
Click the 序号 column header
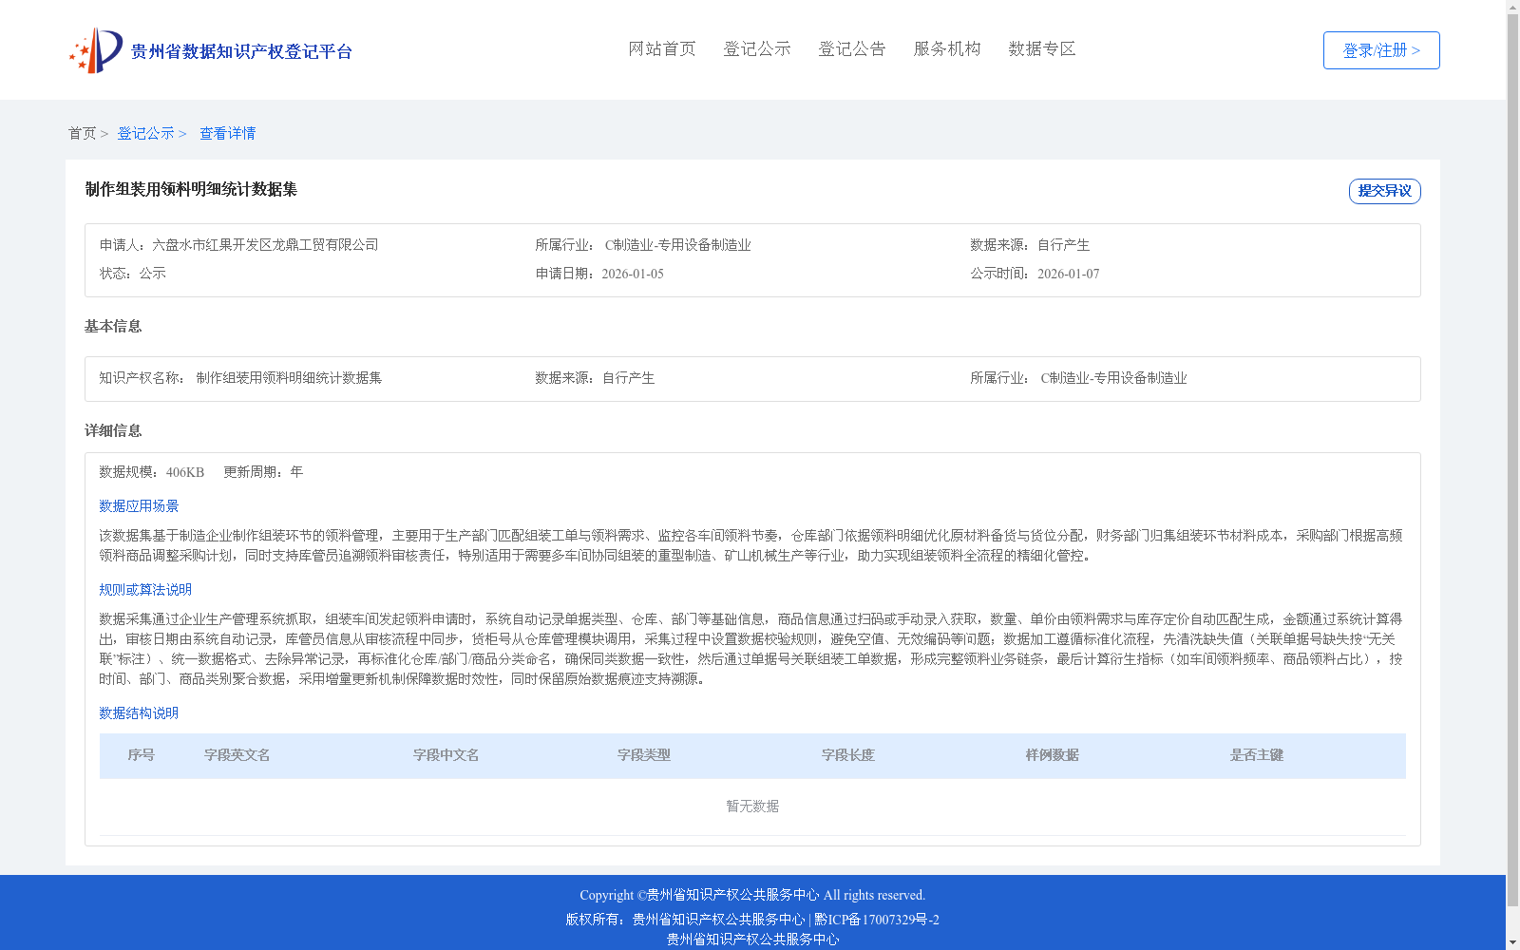141,755
